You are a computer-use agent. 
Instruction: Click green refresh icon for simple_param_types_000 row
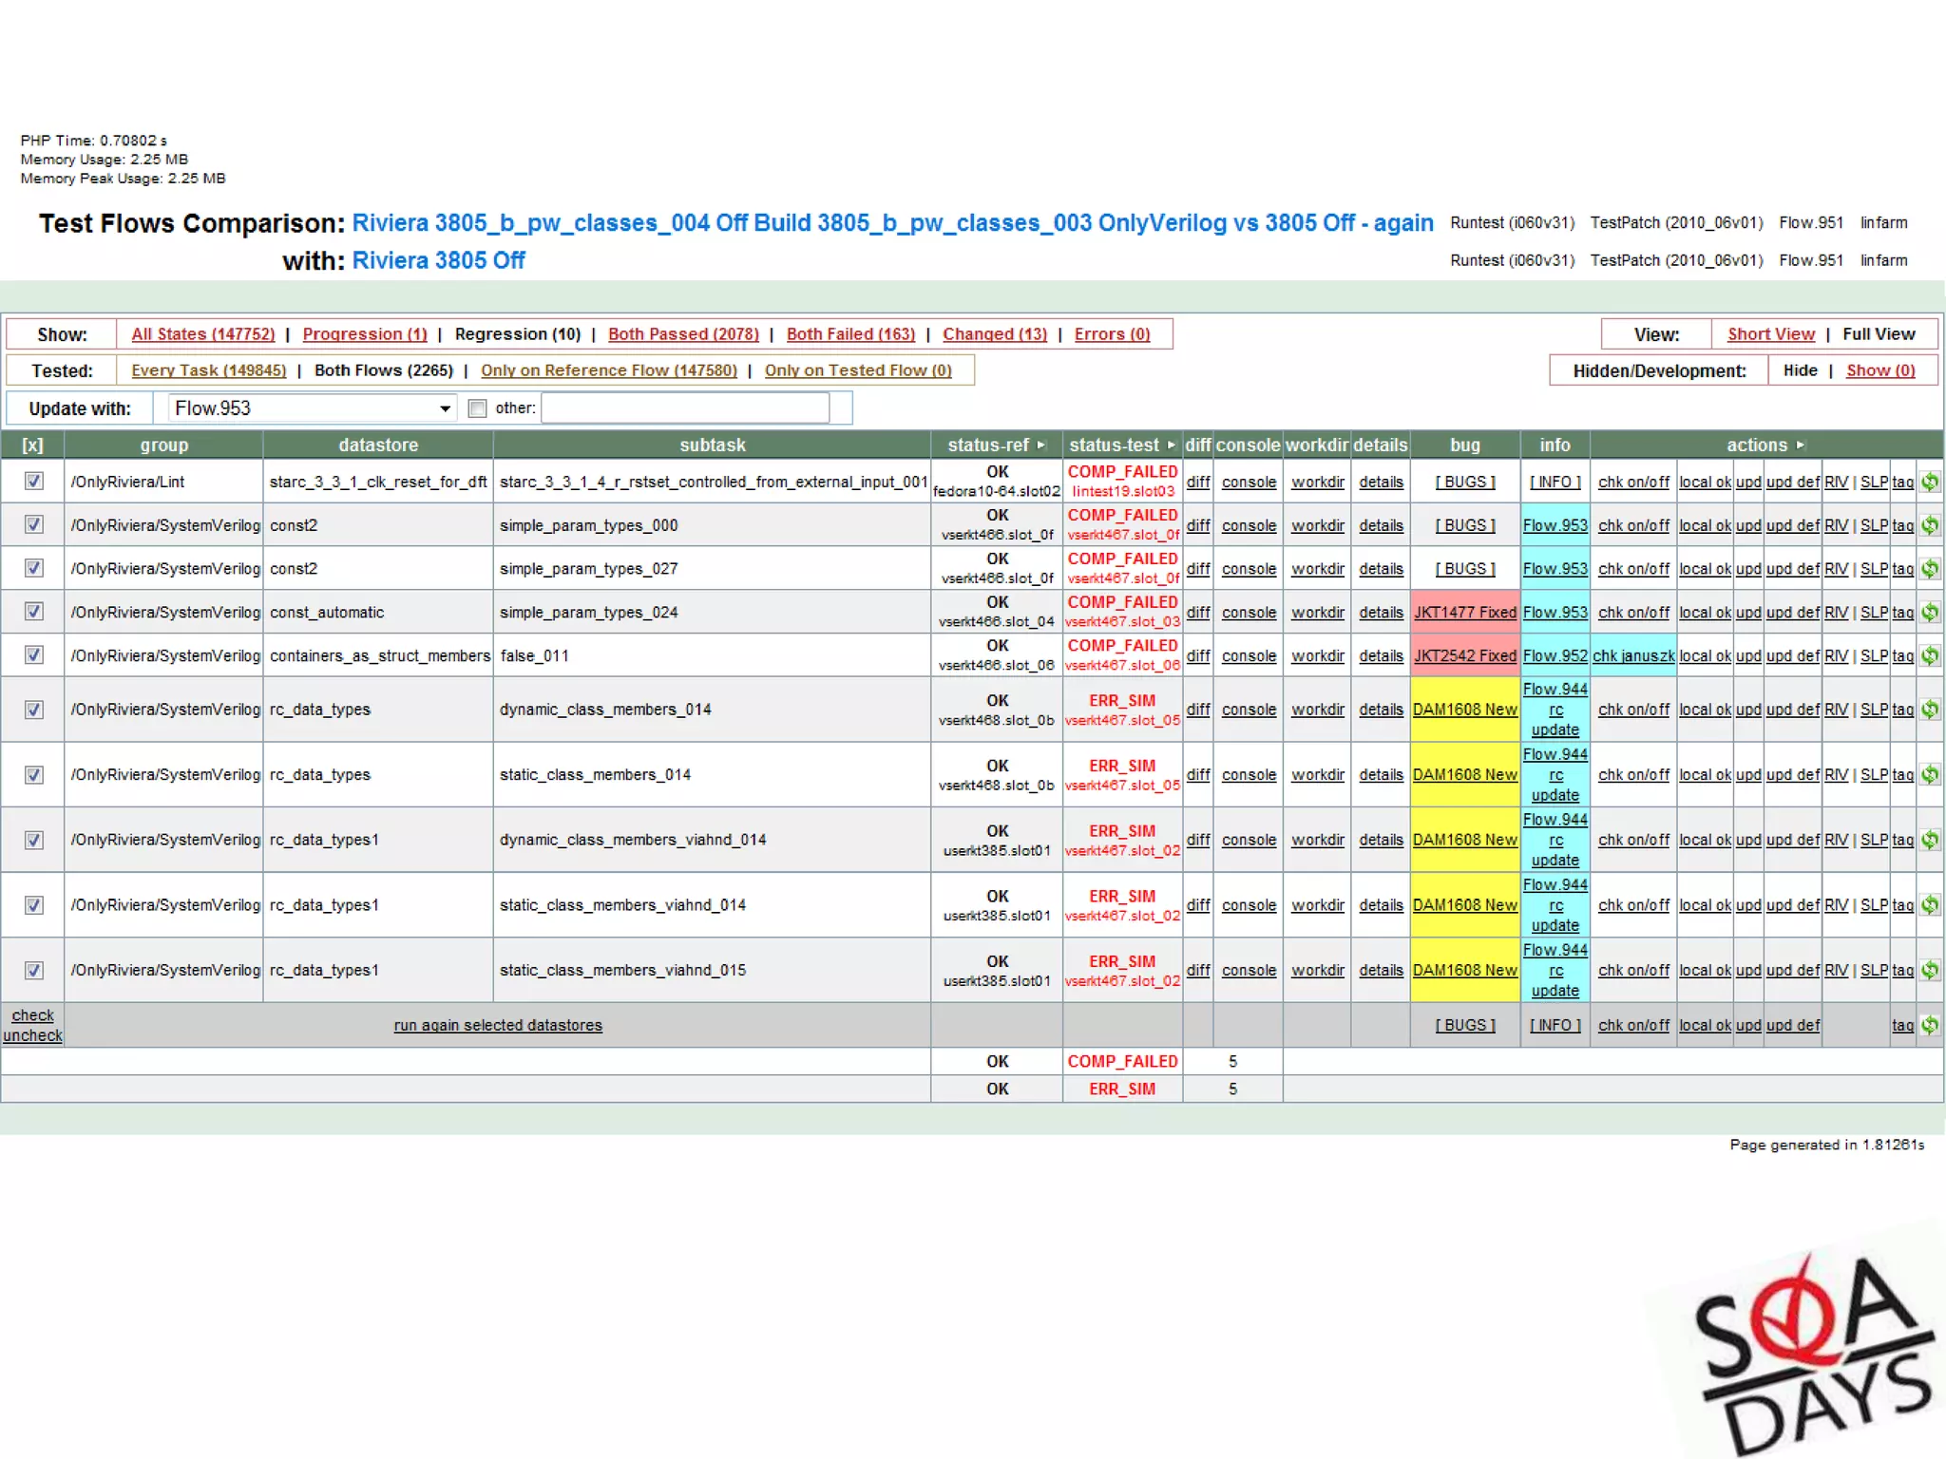[x=1930, y=525]
